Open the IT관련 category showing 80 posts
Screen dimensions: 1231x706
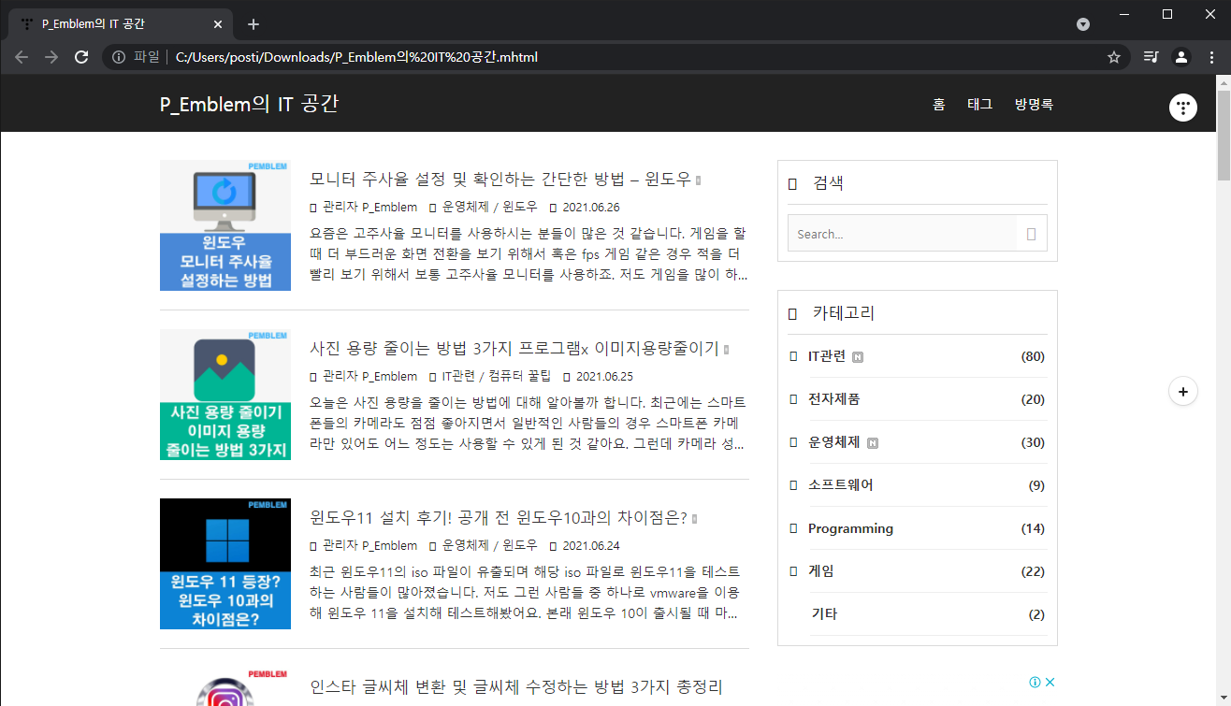pos(827,355)
